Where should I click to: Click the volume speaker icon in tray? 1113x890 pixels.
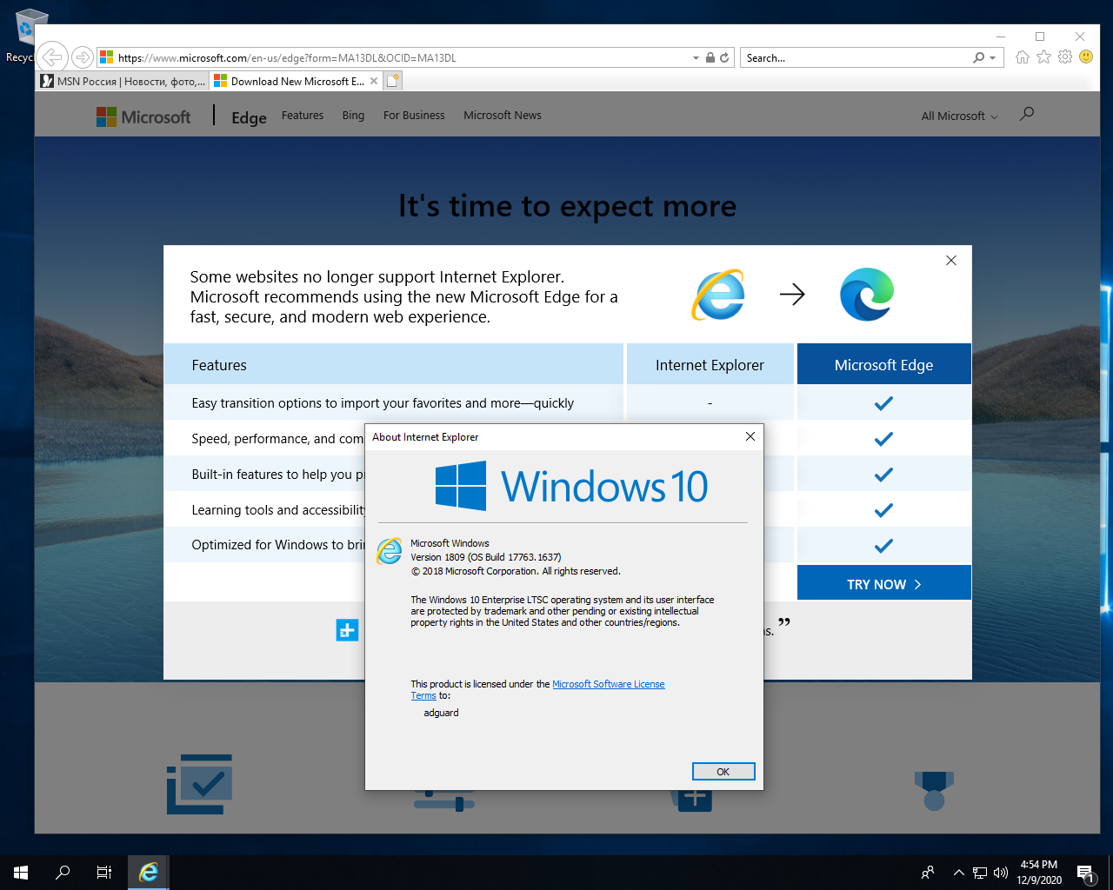coord(1001,873)
